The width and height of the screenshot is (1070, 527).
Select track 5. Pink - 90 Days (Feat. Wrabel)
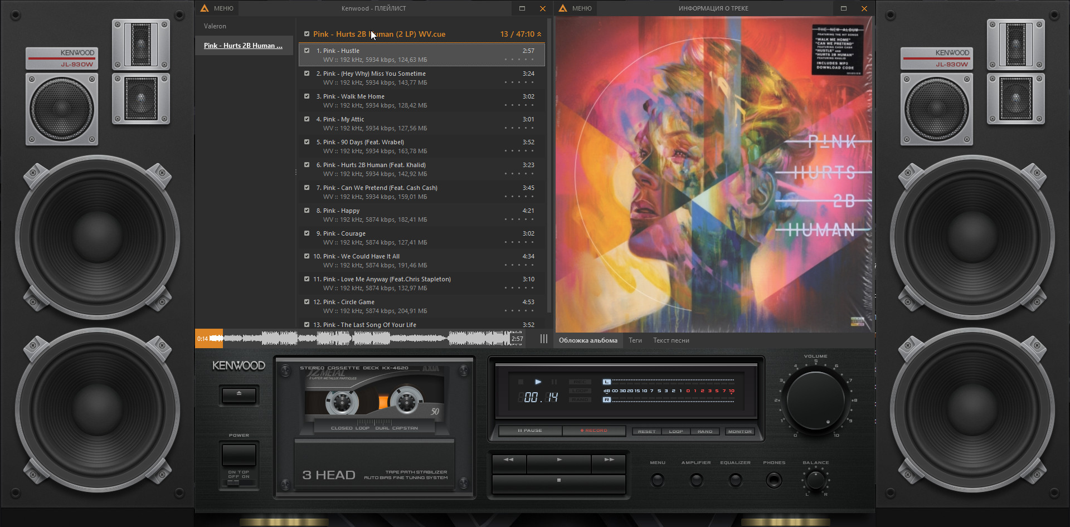click(x=422, y=147)
